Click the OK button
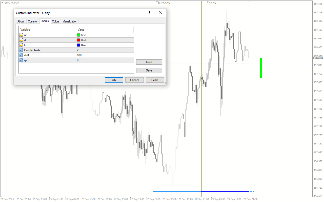 114,80
